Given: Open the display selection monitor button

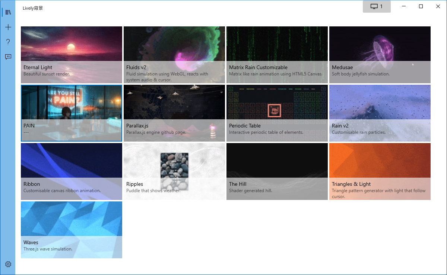Looking at the screenshot, I should [377, 6].
